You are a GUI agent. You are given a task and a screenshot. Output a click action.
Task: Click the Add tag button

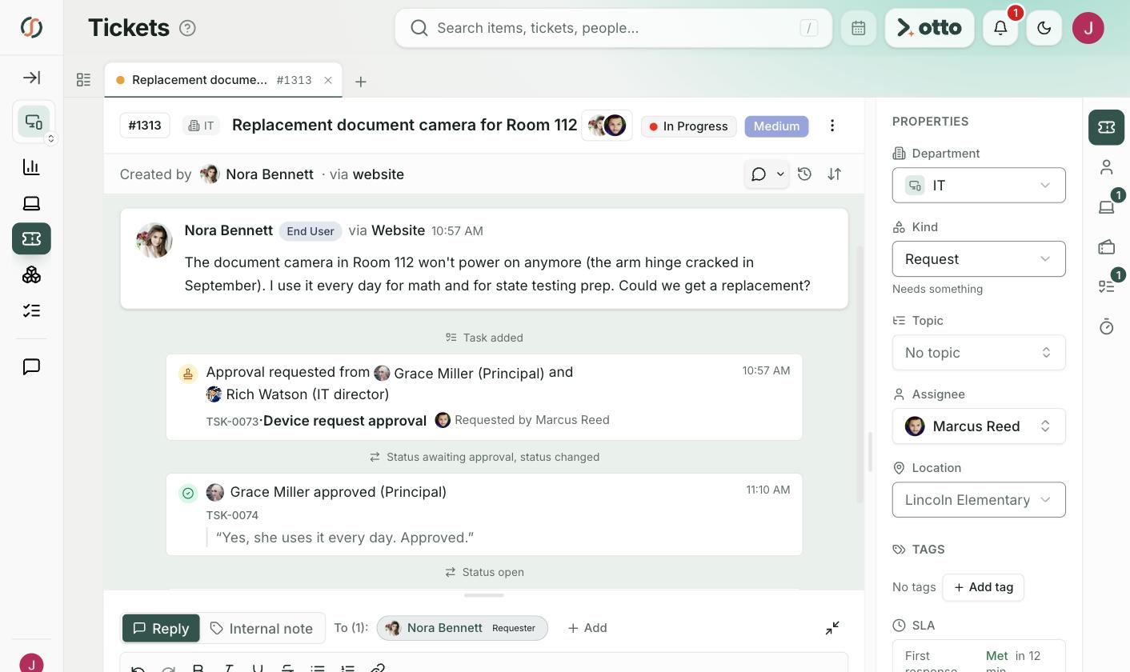coord(984,587)
